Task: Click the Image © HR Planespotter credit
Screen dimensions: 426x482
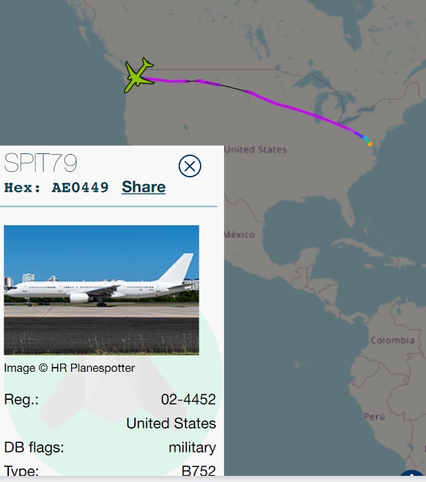Action: point(69,368)
